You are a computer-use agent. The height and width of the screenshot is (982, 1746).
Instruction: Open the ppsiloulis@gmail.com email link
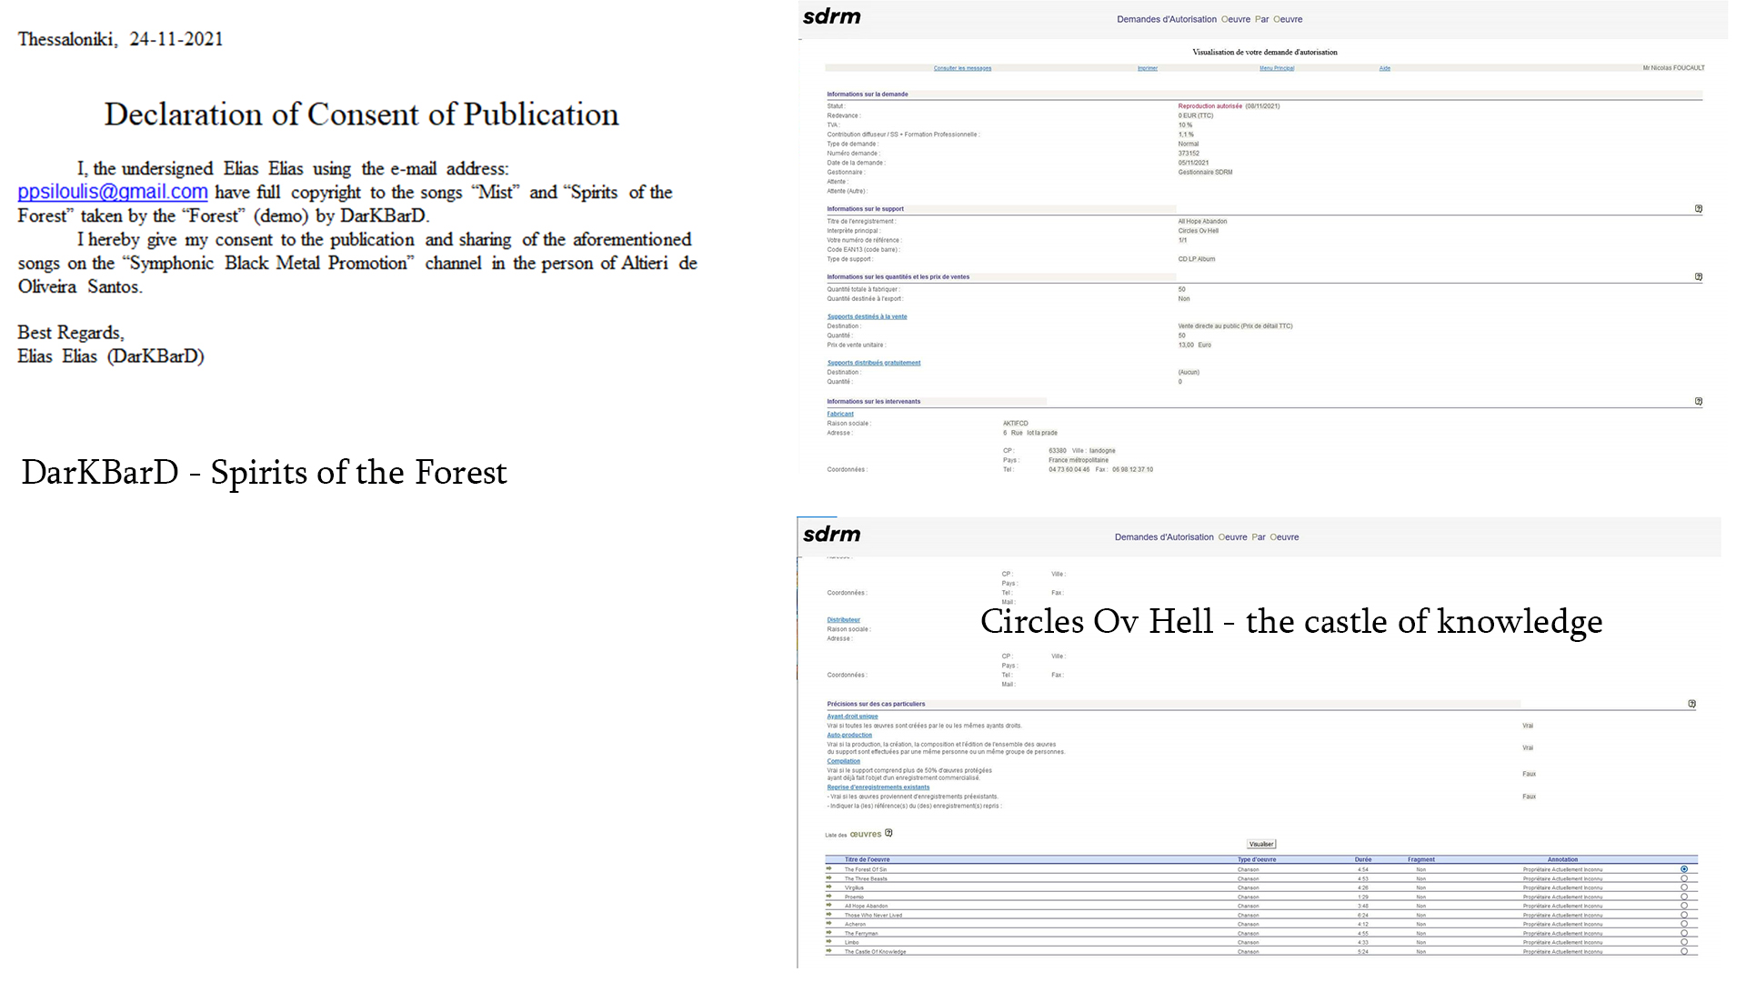(113, 192)
